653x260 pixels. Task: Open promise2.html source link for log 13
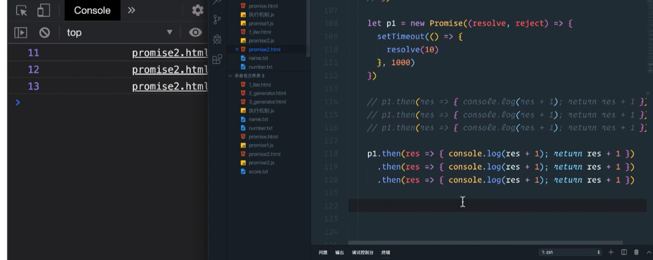[170, 86]
